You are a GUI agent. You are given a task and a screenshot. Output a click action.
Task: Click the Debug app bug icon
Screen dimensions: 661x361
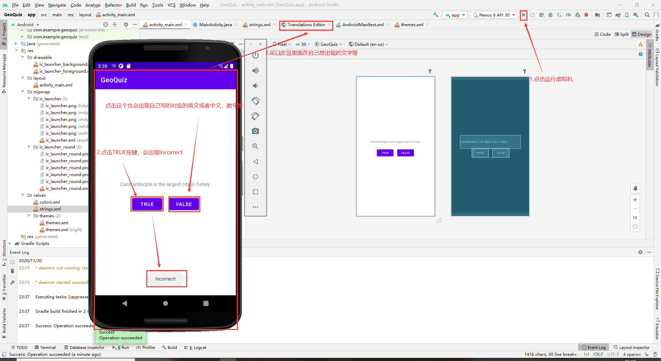click(550, 15)
